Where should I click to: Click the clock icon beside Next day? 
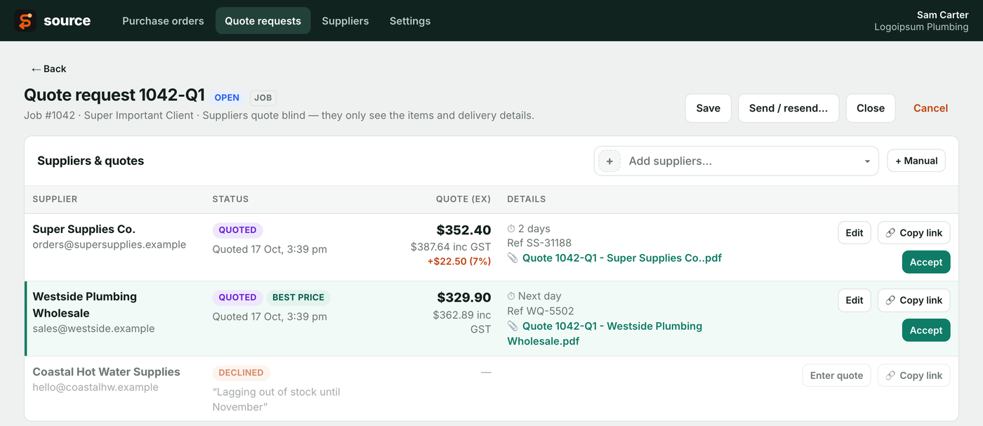[511, 296]
